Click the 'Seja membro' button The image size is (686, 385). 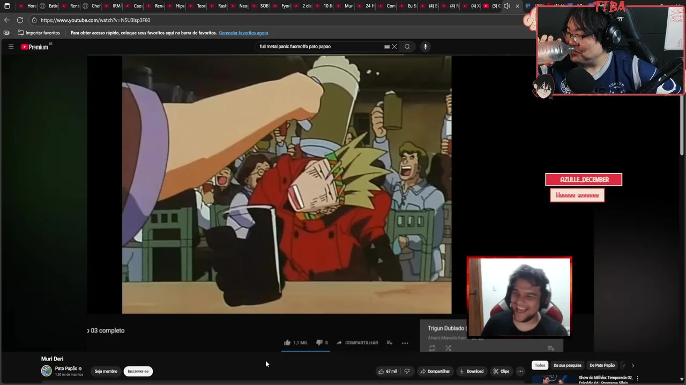tap(106, 371)
